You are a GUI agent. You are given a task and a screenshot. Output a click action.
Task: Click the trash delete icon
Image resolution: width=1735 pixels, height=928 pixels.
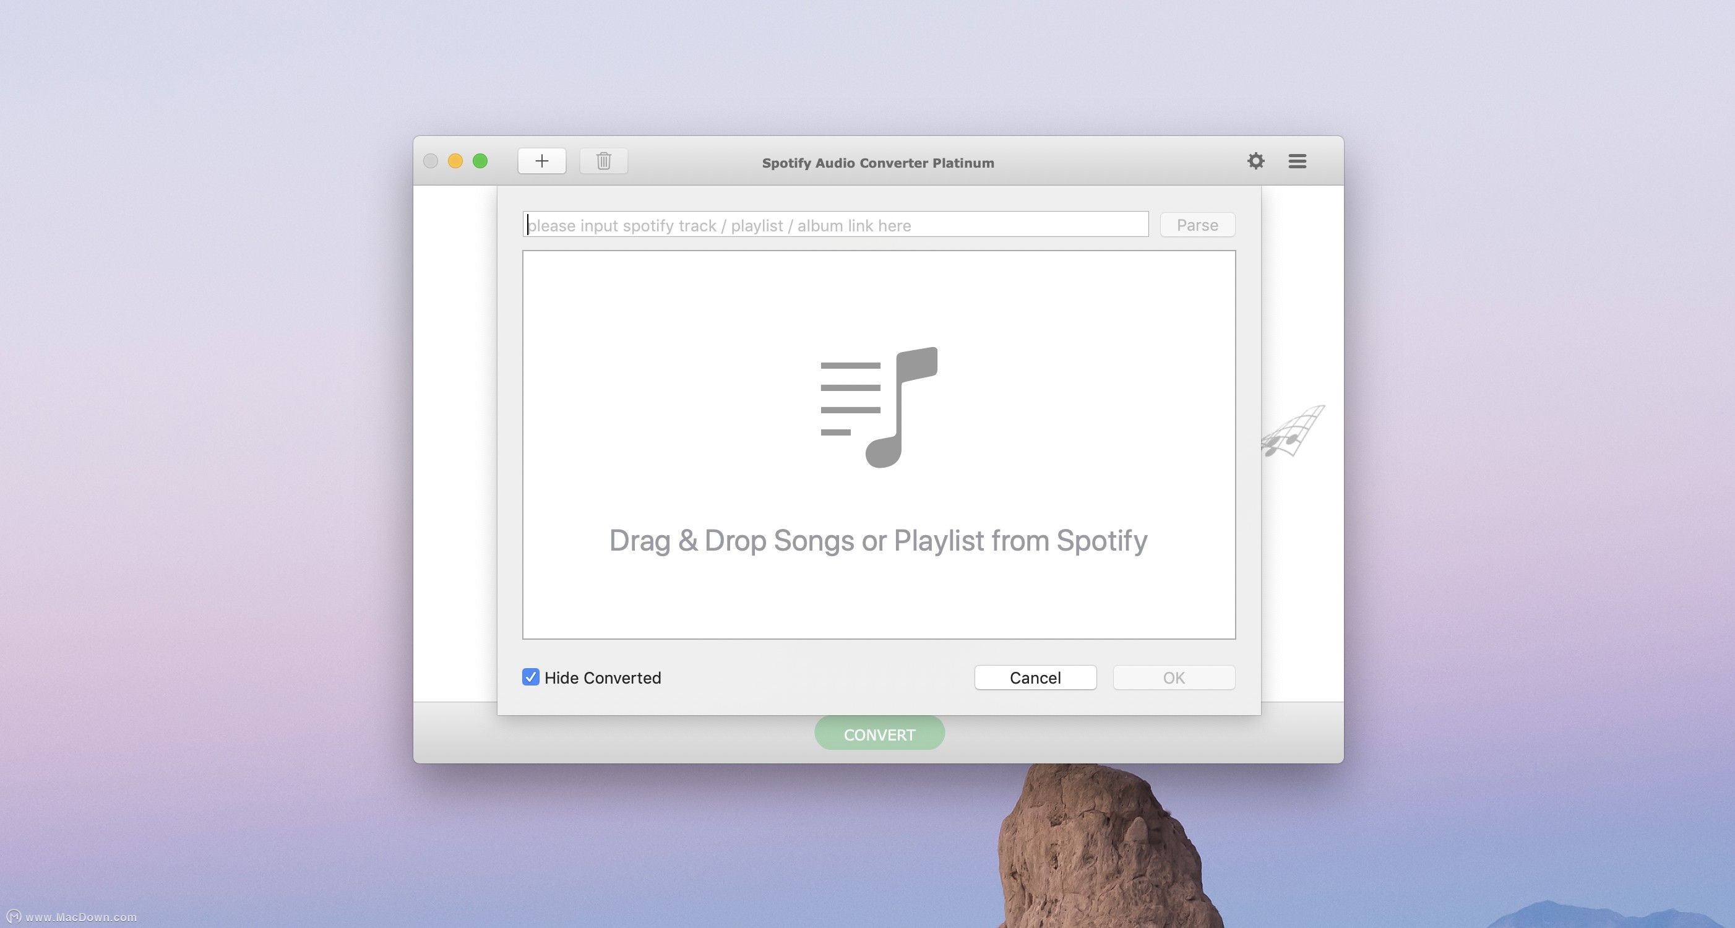click(603, 161)
